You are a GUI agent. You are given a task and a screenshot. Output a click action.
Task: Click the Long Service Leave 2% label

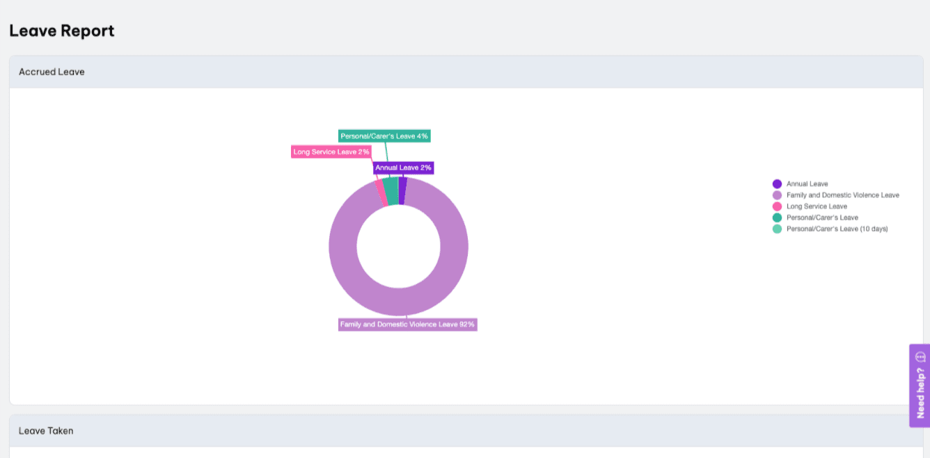coord(331,152)
